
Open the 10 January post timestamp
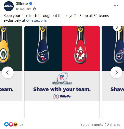[23, 9]
